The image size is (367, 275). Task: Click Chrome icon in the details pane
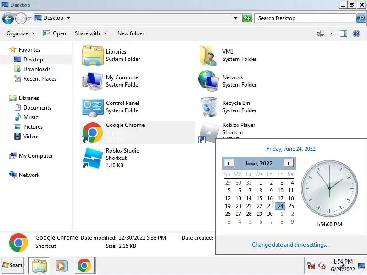18,242
